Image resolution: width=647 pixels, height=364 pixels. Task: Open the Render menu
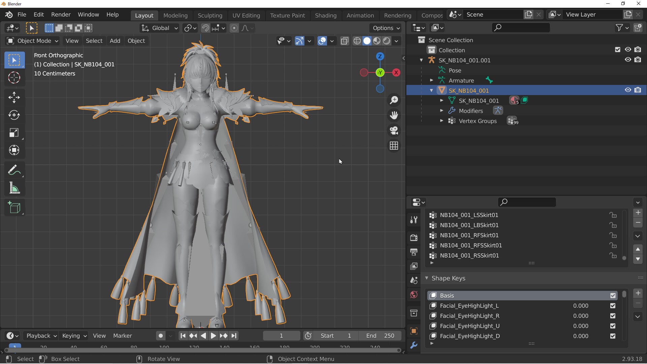coord(61,14)
